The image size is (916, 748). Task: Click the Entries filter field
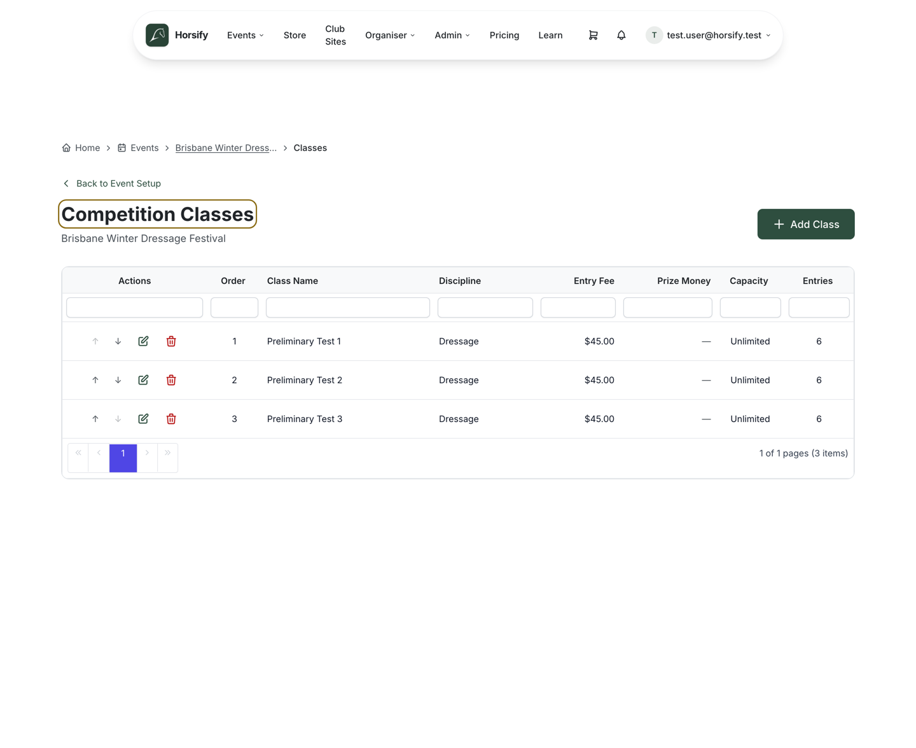pyautogui.click(x=819, y=307)
